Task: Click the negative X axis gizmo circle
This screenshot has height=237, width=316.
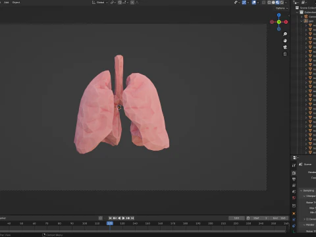Action: coord(272,22)
